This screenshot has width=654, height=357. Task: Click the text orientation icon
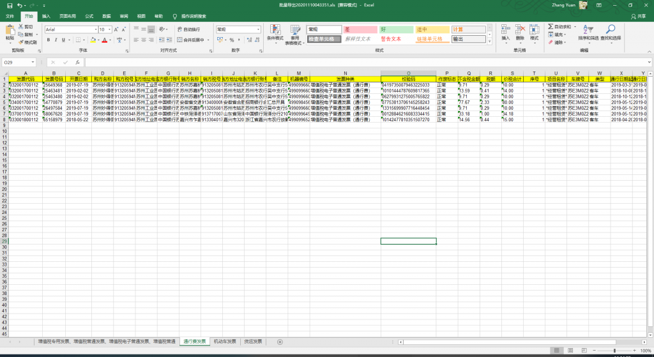[x=162, y=29]
